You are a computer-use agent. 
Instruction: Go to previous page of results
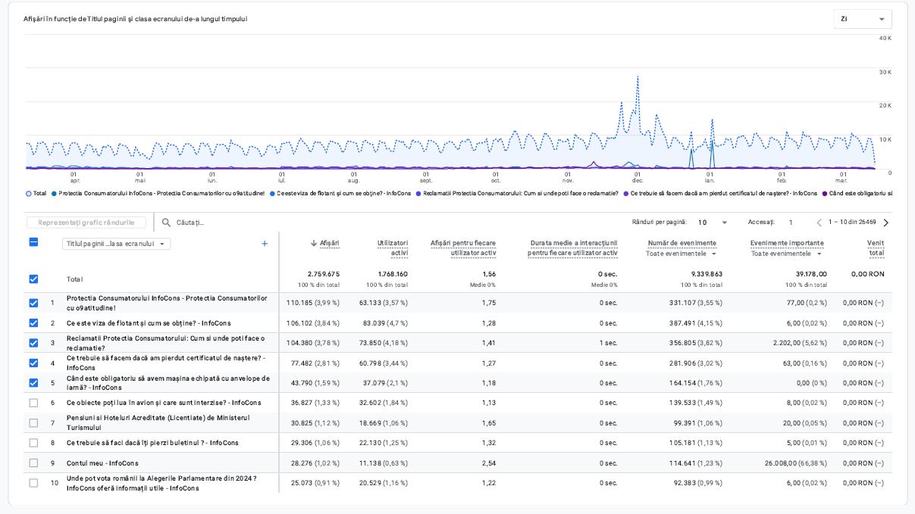tap(819, 223)
